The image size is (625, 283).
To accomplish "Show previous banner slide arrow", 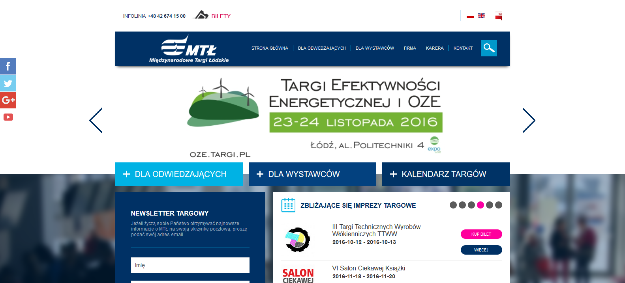I will [96, 120].
